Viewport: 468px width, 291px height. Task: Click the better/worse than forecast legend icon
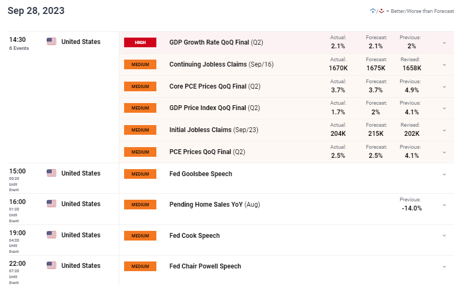pos(377,11)
